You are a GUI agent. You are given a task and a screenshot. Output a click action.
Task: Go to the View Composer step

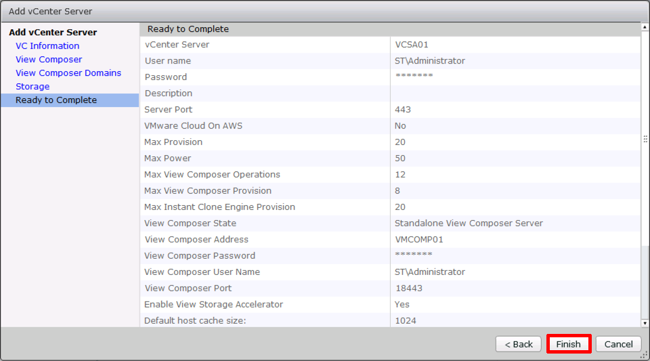pos(49,60)
